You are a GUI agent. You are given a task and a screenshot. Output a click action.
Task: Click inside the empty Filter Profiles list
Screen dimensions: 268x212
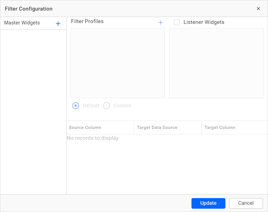(117, 63)
